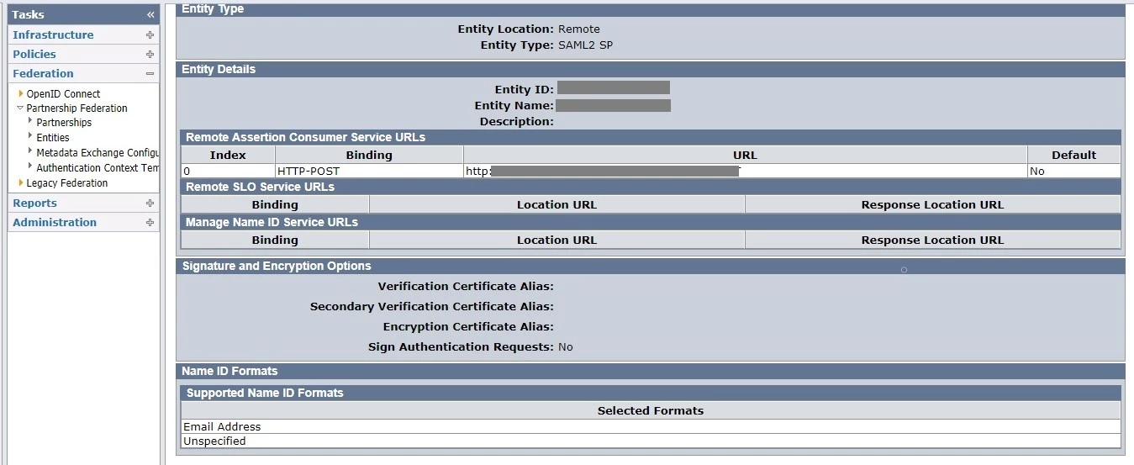Image resolution: width=1134 pixels, height=465 pixels.
Task: Click Location URL header in Manage Name ID table
Action: point(556,240)
